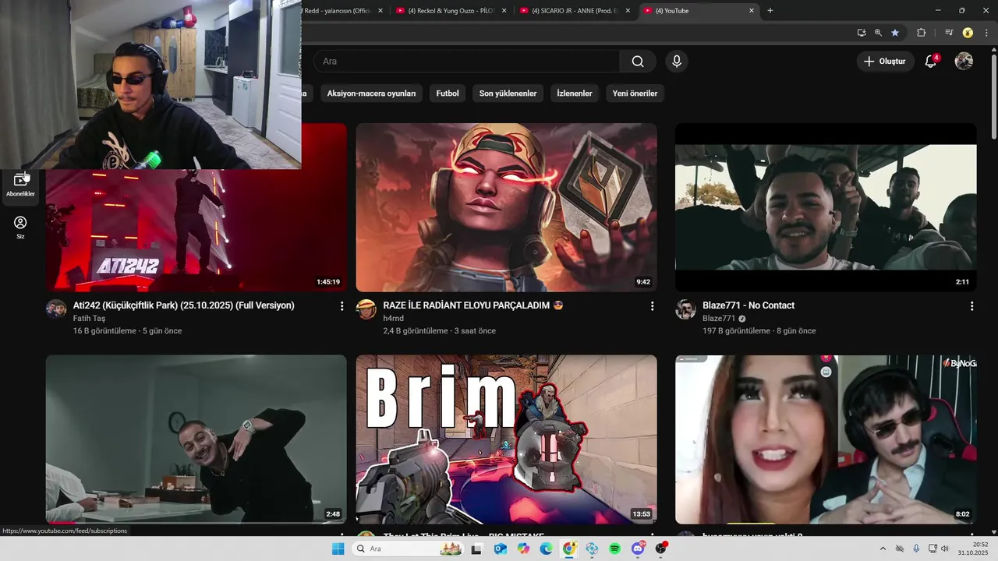Screen dimensions: 998x561
Task: Click Blaze771 channel avatar
Action: [x=685, y=309]
